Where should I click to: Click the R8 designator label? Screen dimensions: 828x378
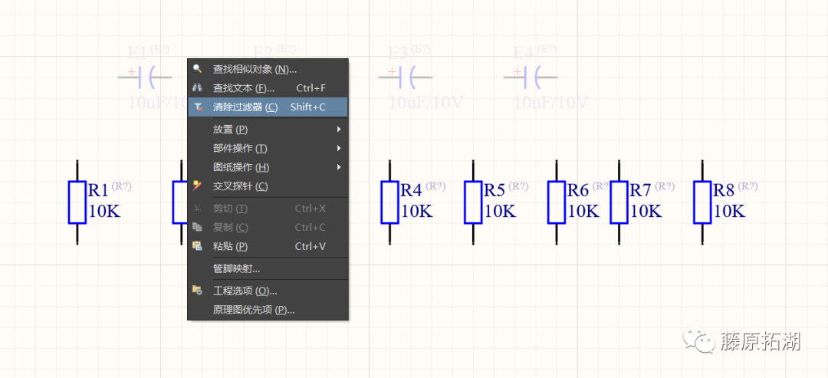(x=724, y=190)
